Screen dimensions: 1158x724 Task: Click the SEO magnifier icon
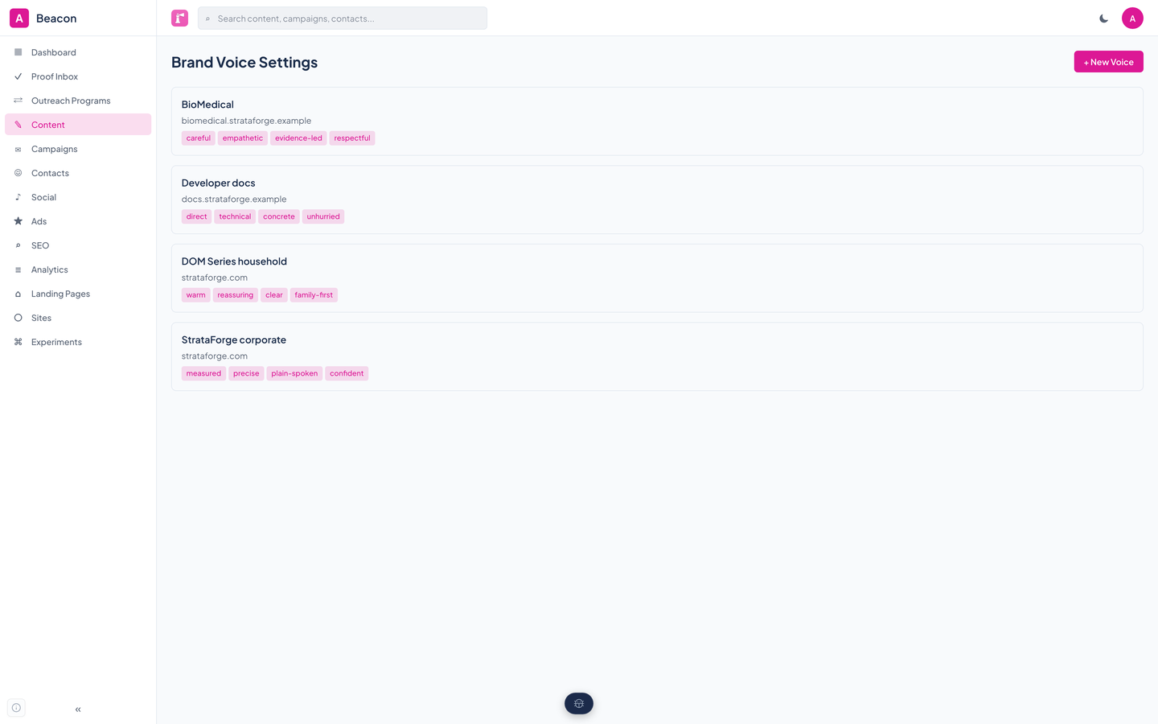pos(18,245)
